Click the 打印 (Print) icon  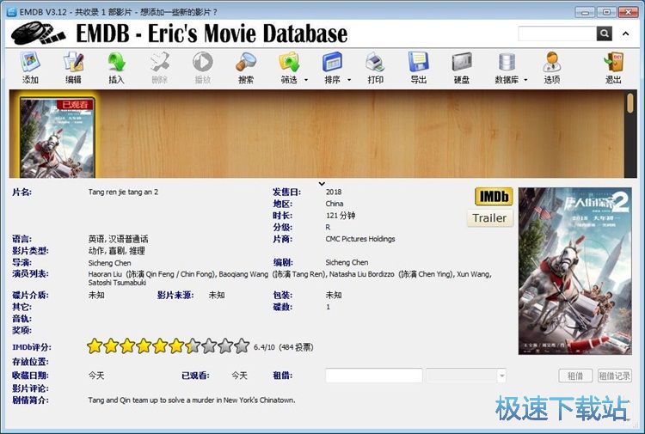(x=375, y=67)
